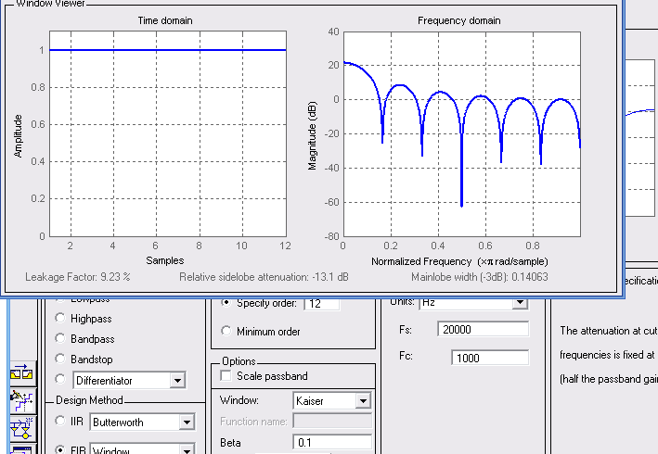Open the Kaiser window type dropdown
This screenshot has width=658, height=454.
[x=363, y=401]
